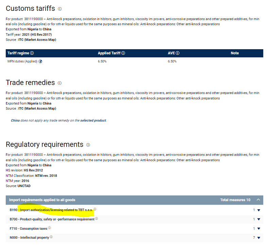Click info icon beside Customs tariffs heading

tap(60, 9)
